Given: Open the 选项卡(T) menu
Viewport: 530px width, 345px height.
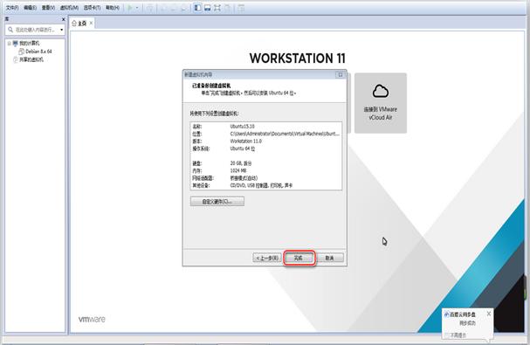Looking at the screenshot, I should click(92, 8).
